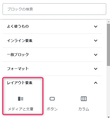This screenshot has height=118, width=110.
Task: Click the メディアと文章 label text
Action: point(21,109)
